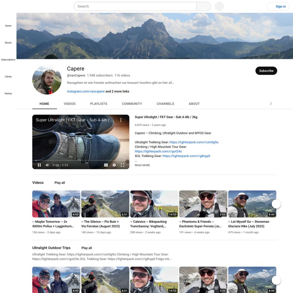Click the '1.93K subscribers' text
Screen dimensions: 293x293
tap(100, 75)
